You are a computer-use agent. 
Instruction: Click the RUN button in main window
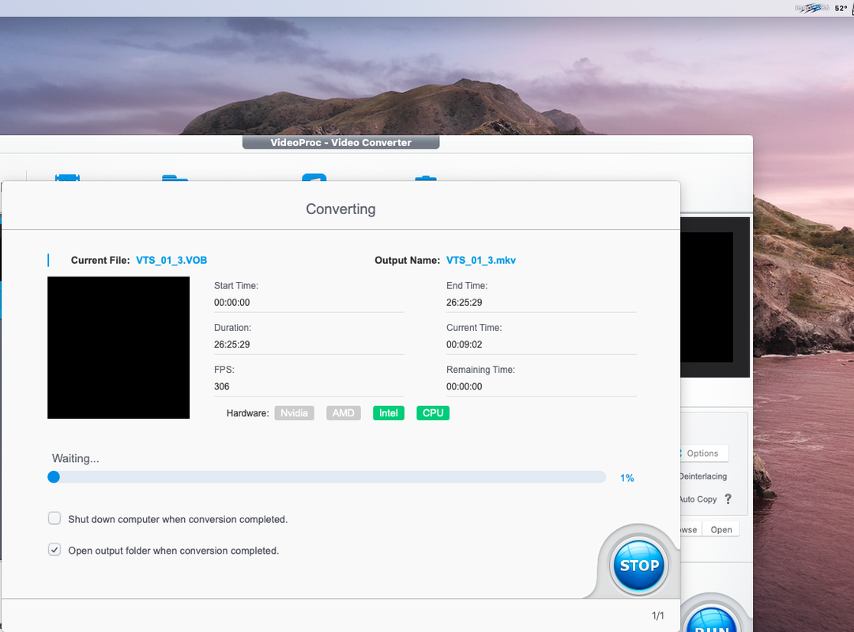(x=711, y=620)
